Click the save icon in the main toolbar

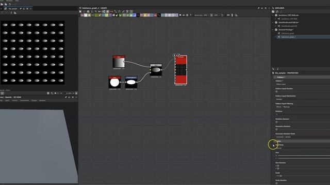click(x=6, y=4)
